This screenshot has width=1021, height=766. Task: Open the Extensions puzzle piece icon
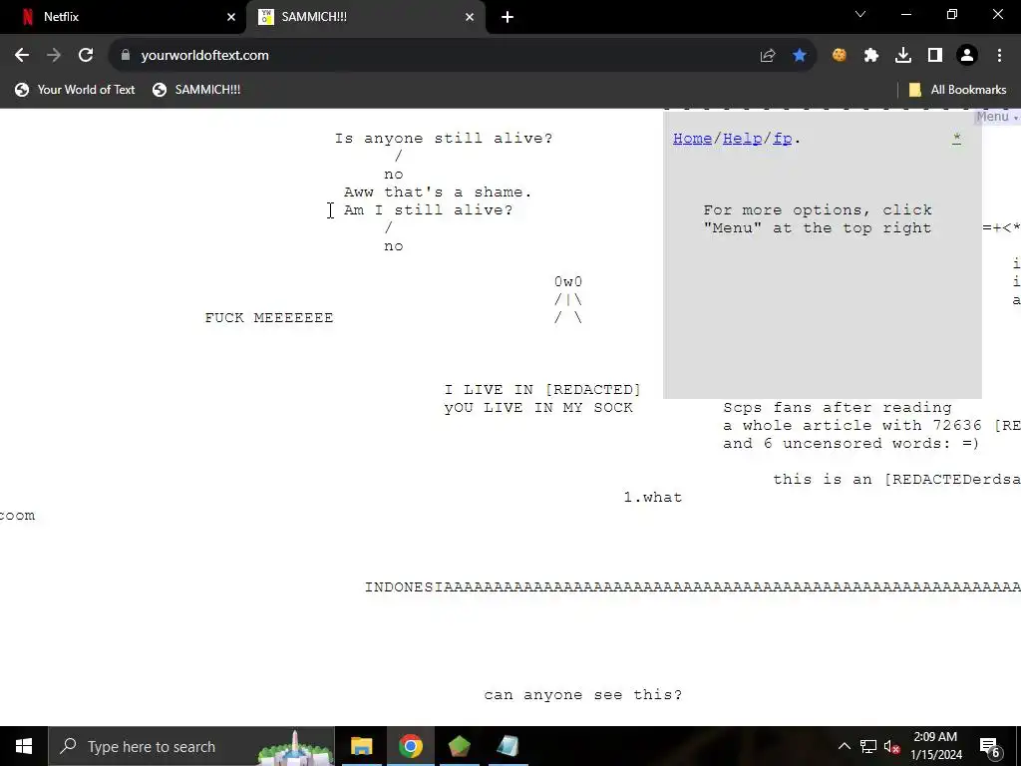coord(871,56)
